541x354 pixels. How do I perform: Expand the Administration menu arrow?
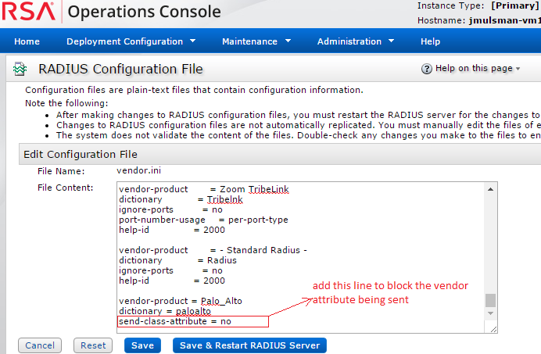click(392, 41)
